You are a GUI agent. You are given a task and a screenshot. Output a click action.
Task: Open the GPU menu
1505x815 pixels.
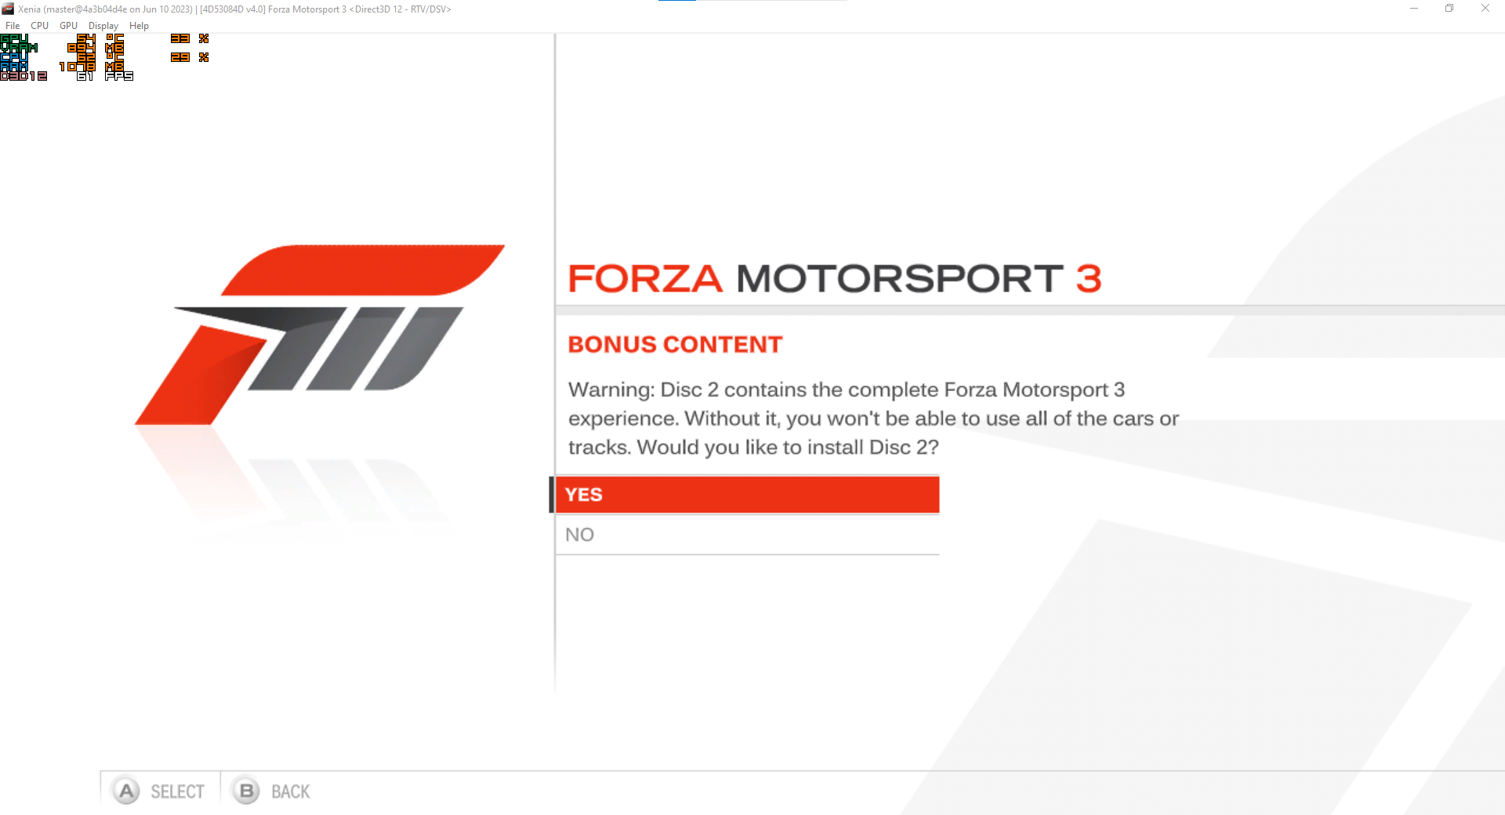click(68, 25)
